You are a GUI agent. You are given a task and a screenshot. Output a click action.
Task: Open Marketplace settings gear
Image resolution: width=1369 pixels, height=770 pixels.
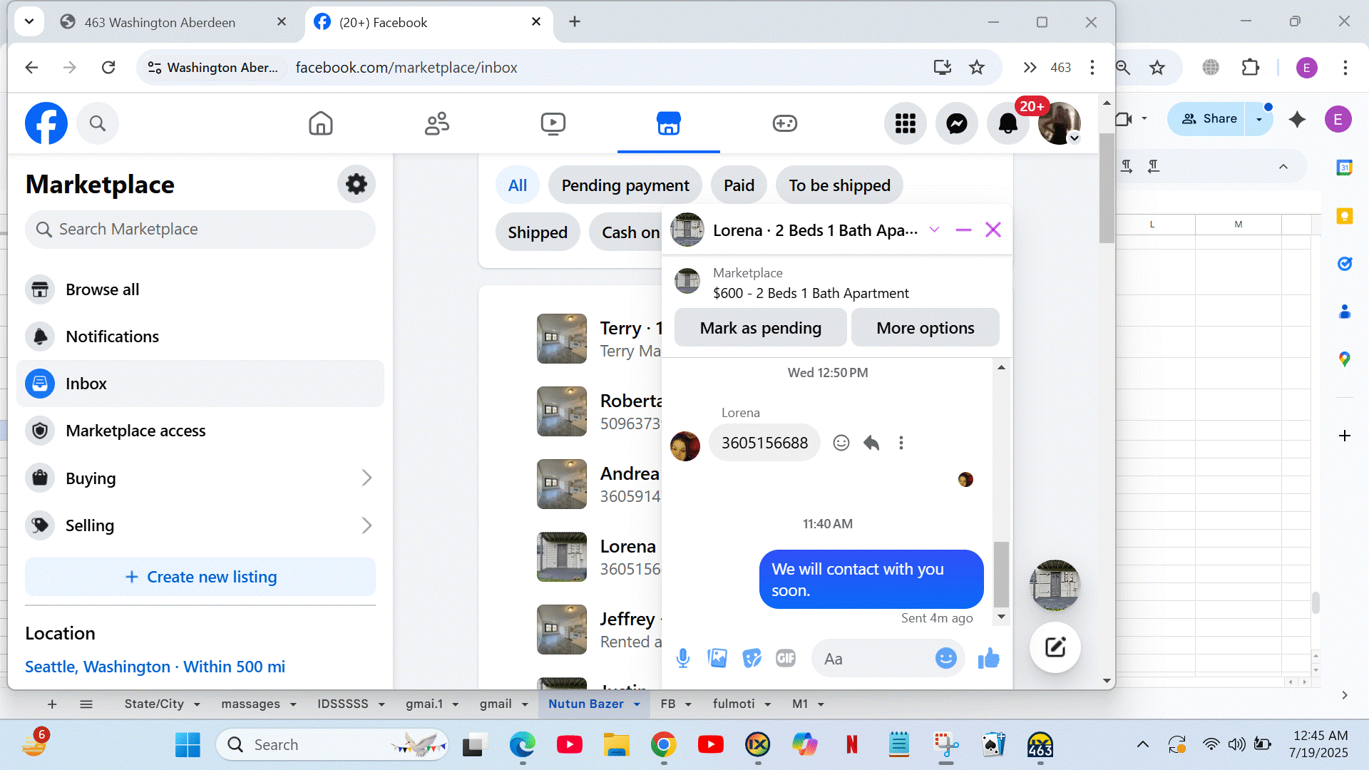coord(356,185)
